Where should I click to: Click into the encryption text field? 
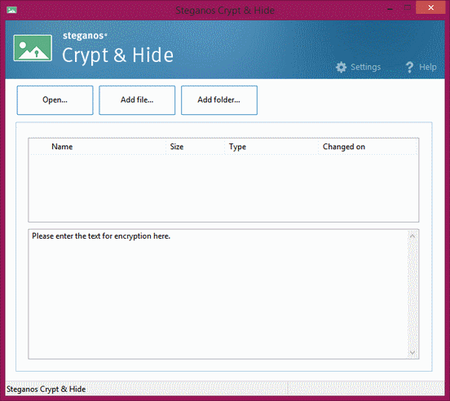[x=218, y=294]
